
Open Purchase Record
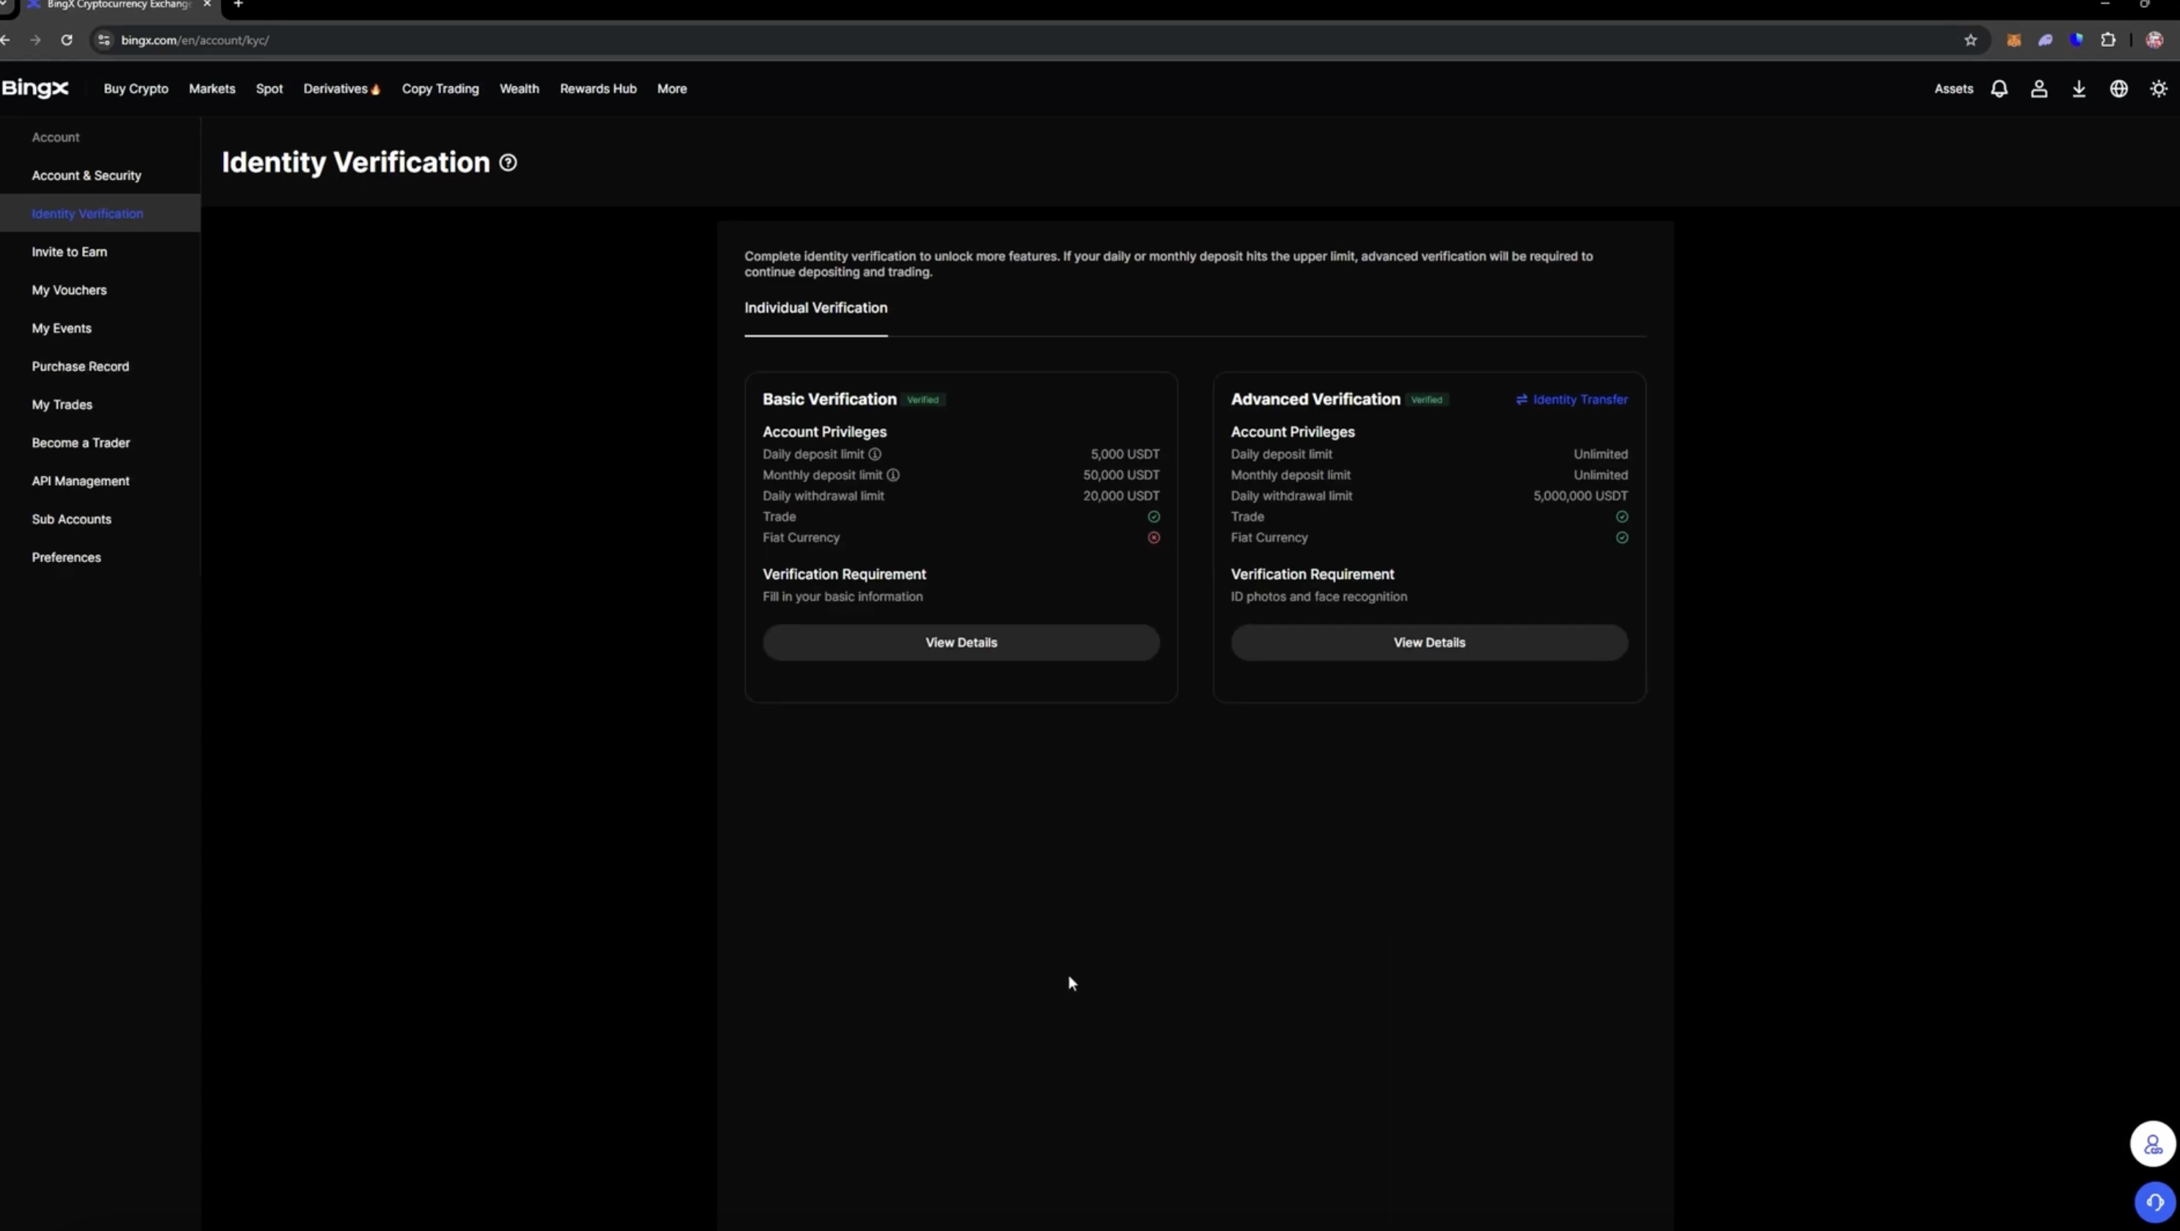point(81,366)
